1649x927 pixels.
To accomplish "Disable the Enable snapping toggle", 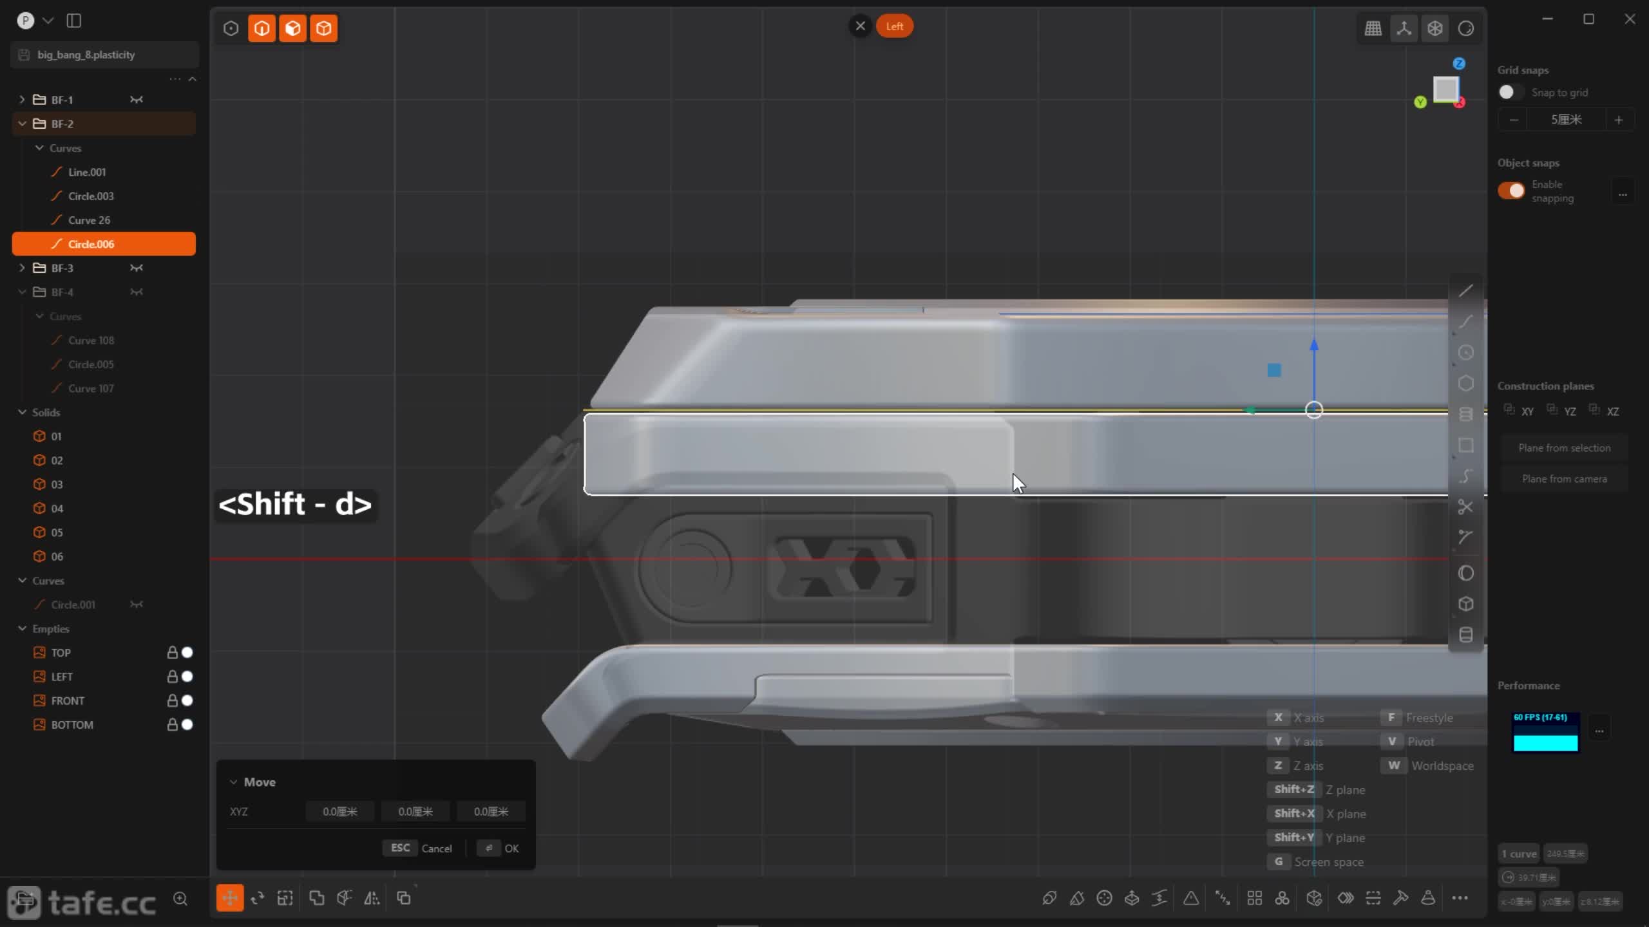I will point(1511,191).
